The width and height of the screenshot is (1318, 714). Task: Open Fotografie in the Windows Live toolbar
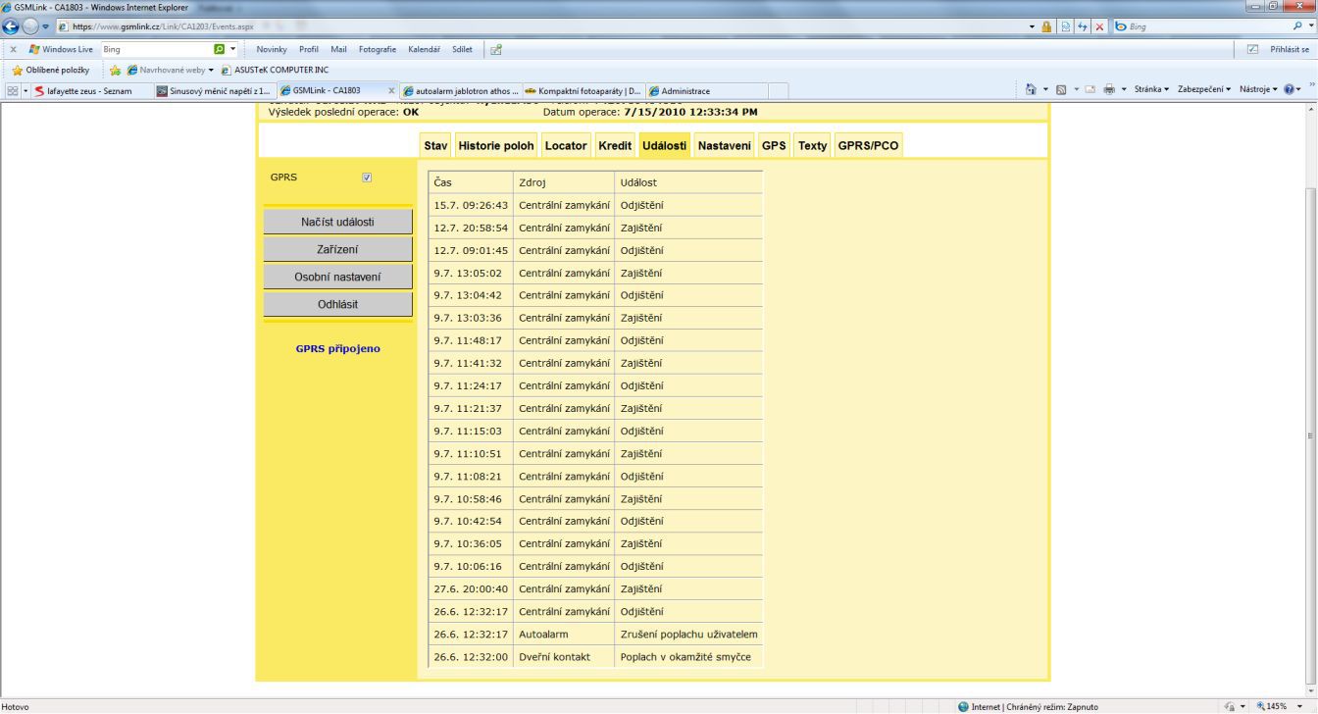click(378, 49)
